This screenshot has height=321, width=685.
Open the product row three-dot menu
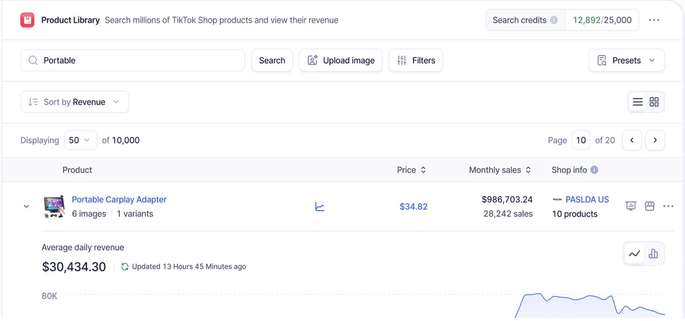pos(668,206)
